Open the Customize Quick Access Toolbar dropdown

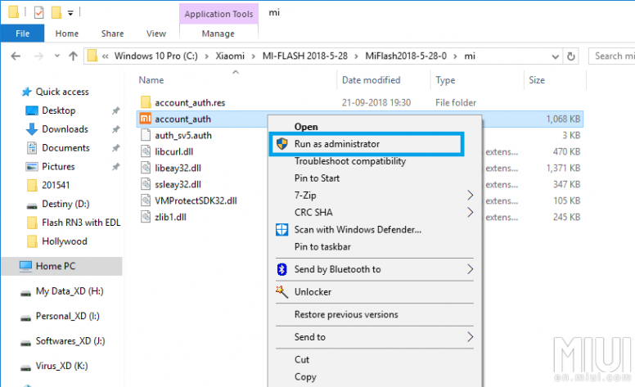pos(70,13)
